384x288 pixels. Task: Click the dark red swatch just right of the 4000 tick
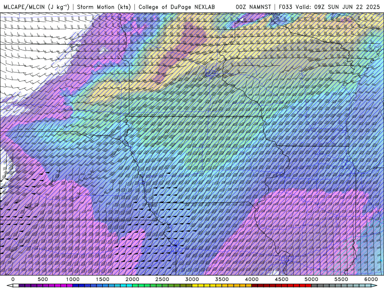255,286
